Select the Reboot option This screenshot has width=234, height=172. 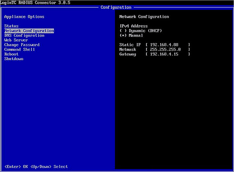(x=11, y=54)
